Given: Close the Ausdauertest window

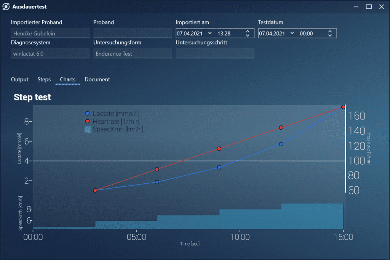Looking at the screenshot, I should pyautogui.click(x=382, y=7).
